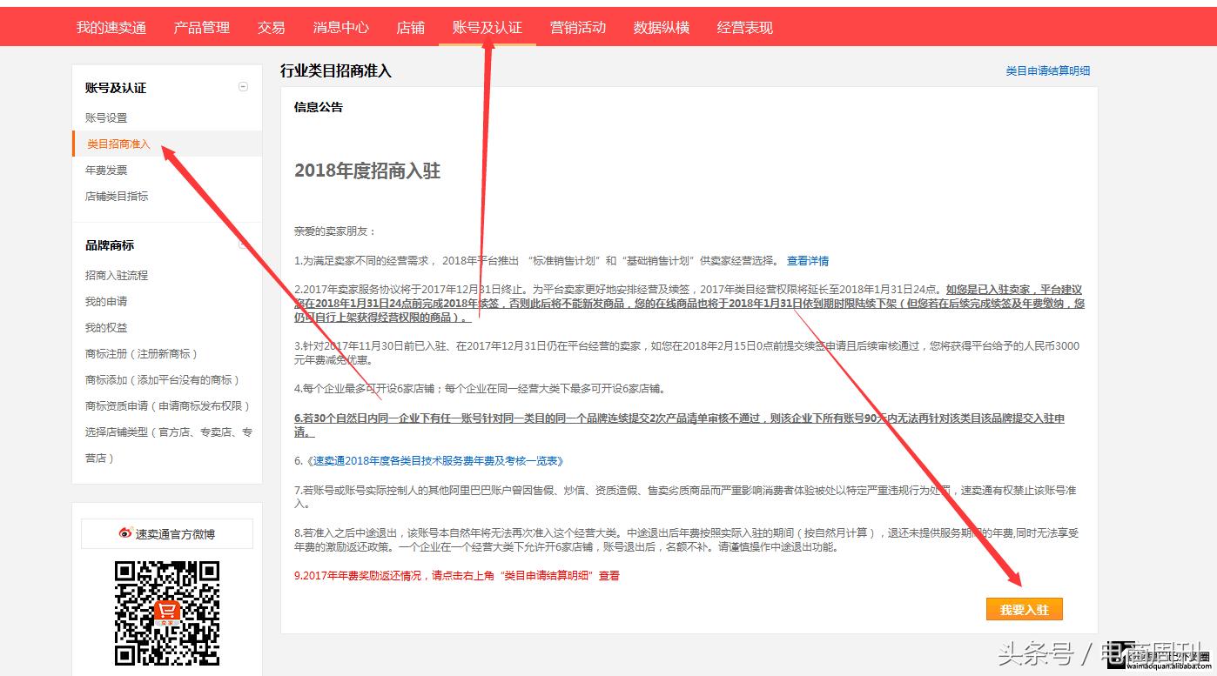Open the 数据纵横 data analytics menu

661,26
